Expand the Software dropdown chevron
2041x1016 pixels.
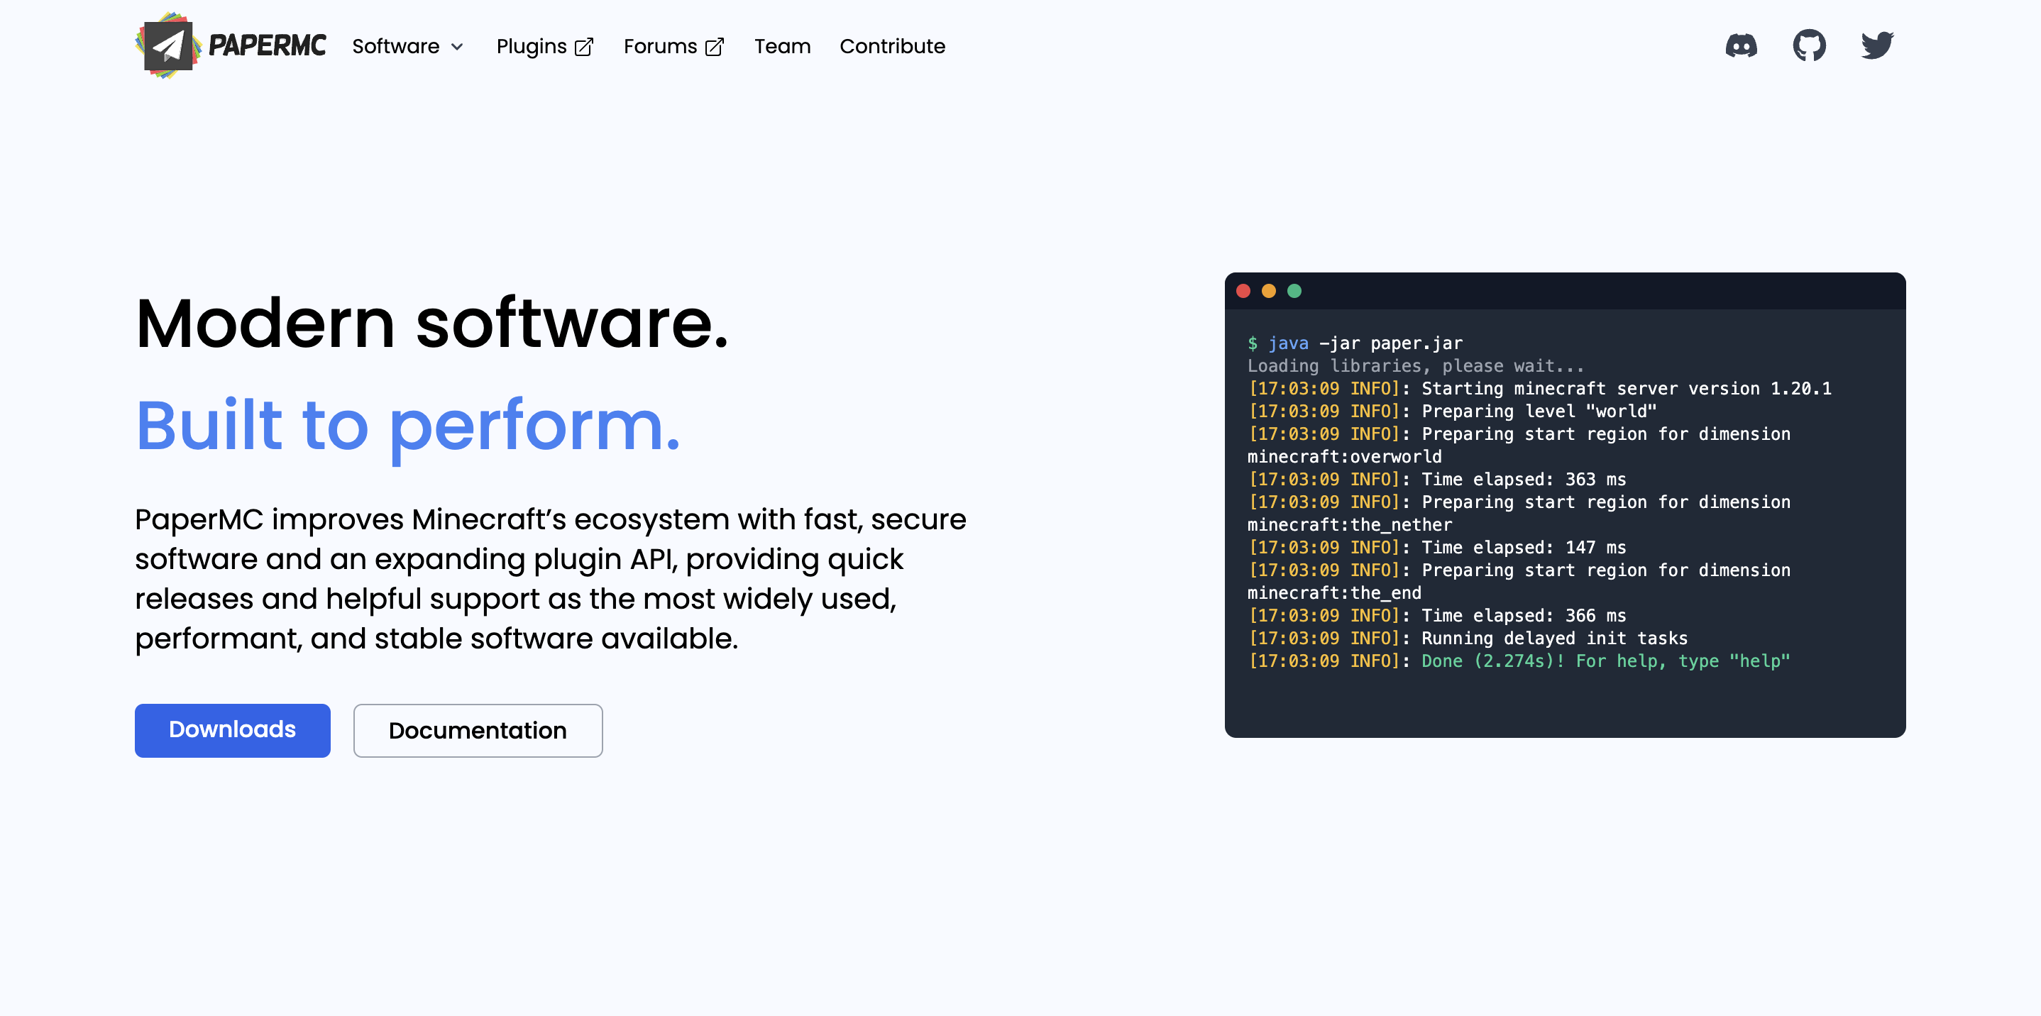tap(457, 48)
